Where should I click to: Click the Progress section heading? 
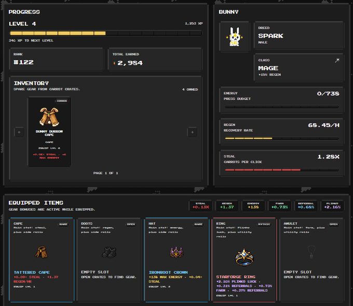pos(24,12)
